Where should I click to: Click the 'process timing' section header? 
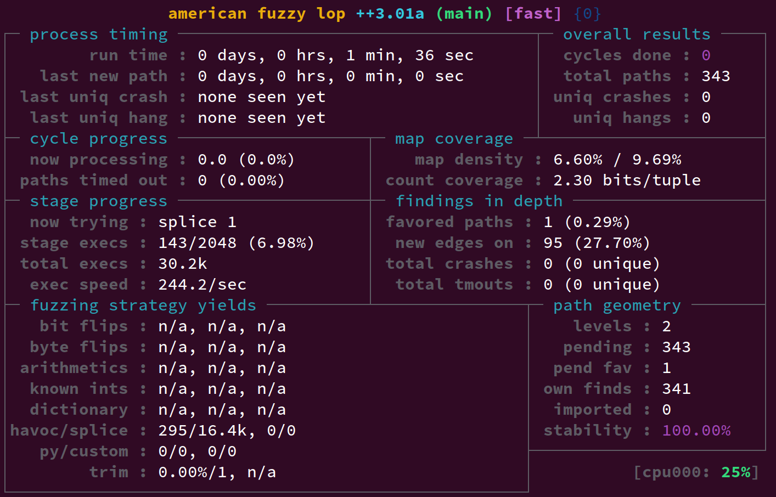click(99, 35)
